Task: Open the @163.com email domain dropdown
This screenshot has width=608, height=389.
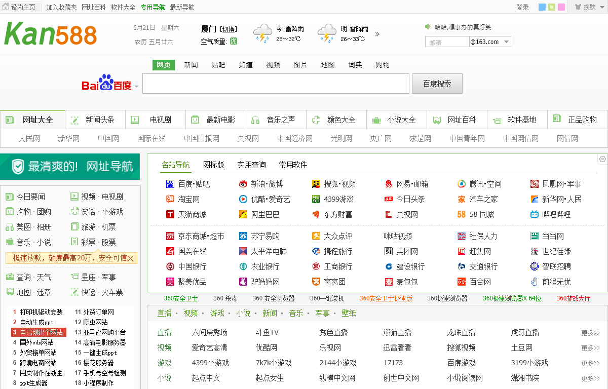Action: (x=507, y=42)
